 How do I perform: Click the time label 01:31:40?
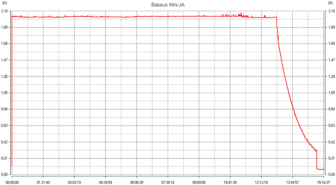[43, 183]
